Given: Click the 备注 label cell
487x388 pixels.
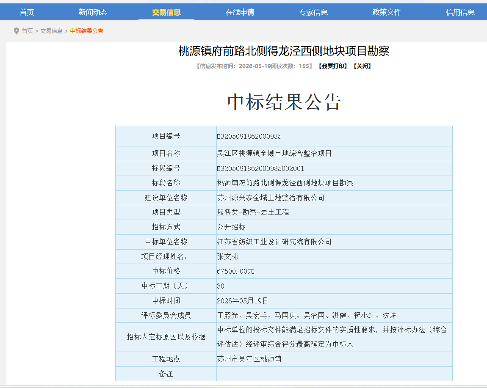Looking at the screenshot, I should pyautogui.click(x=166, y=374).
